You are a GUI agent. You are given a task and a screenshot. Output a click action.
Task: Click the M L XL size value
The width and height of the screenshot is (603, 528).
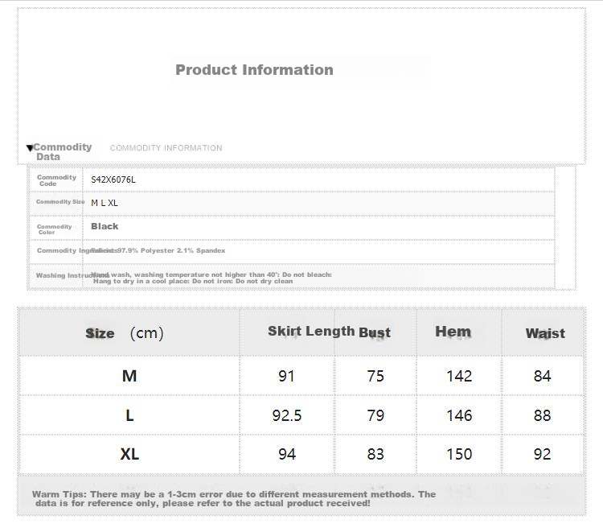[105, 203]
